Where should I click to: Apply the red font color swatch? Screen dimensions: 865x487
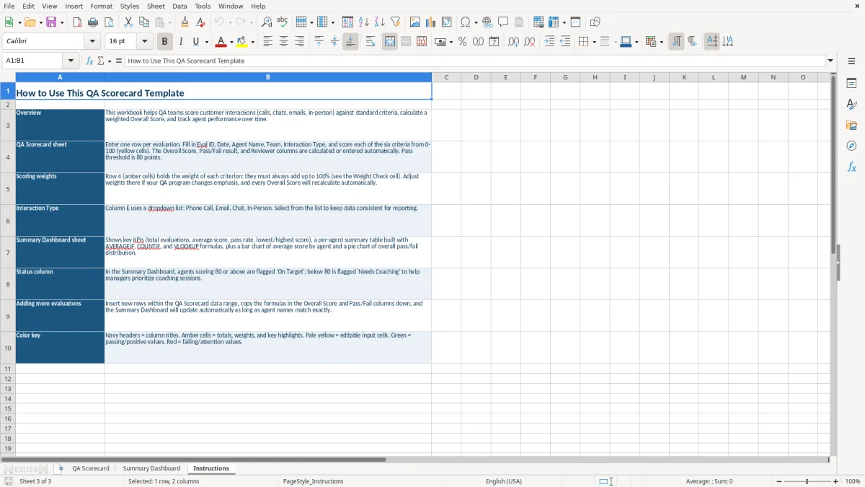pyautogui.click(x=221, y=42)
